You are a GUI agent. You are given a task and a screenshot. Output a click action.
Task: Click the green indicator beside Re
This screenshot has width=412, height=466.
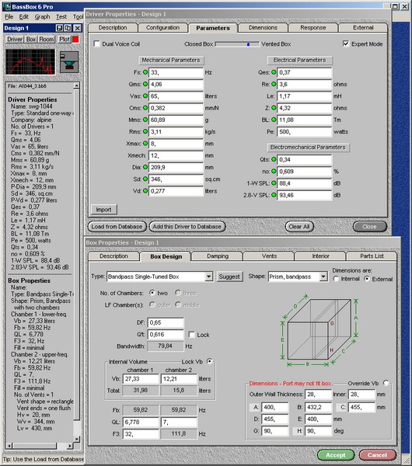pyautogui.click(x=274, y=84)
